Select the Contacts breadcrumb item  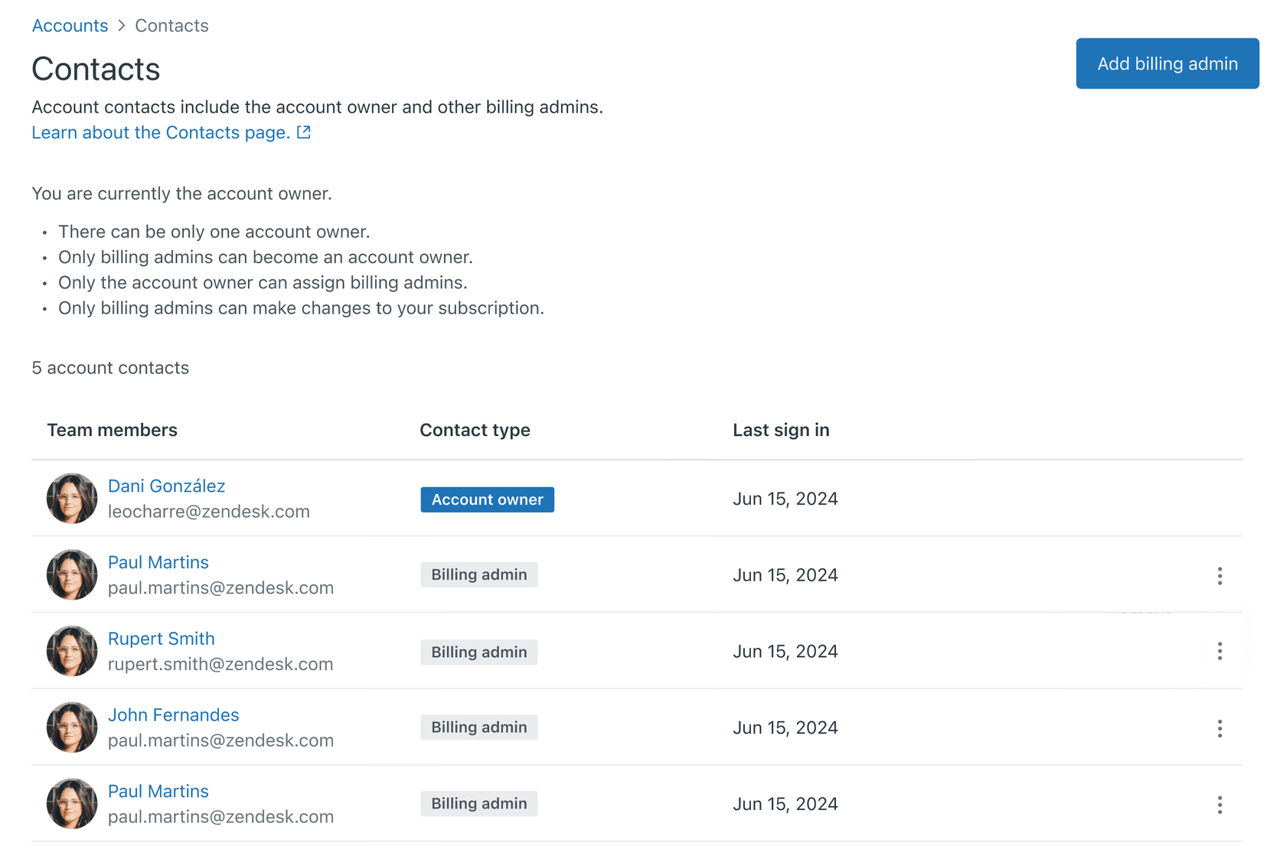point(171,25)
